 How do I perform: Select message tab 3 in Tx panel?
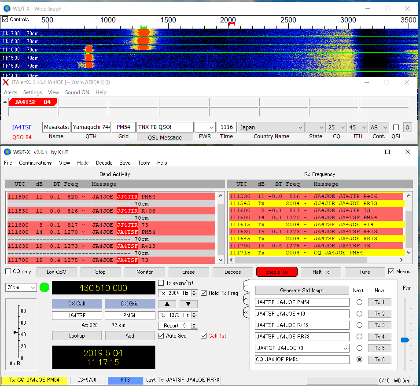coord(247,312)
